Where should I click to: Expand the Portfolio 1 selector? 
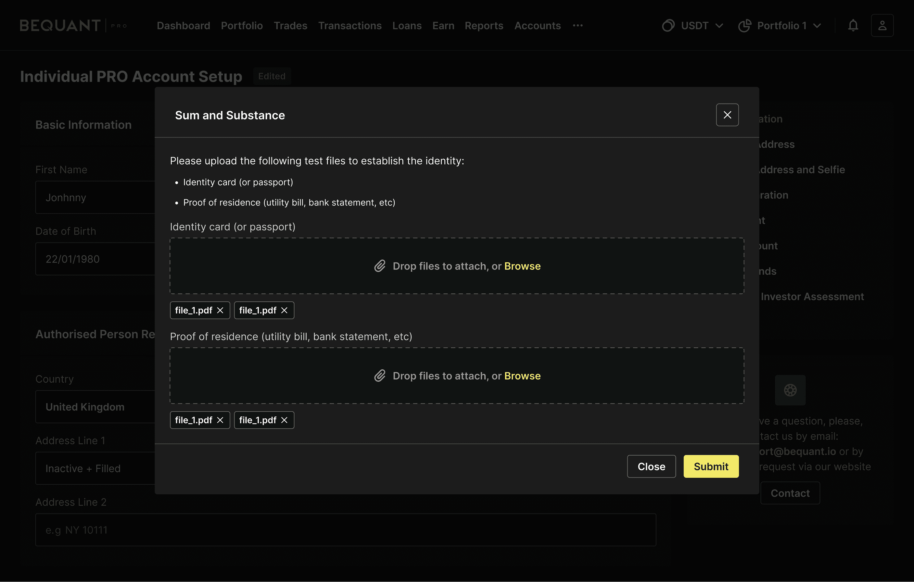(780, 25)
